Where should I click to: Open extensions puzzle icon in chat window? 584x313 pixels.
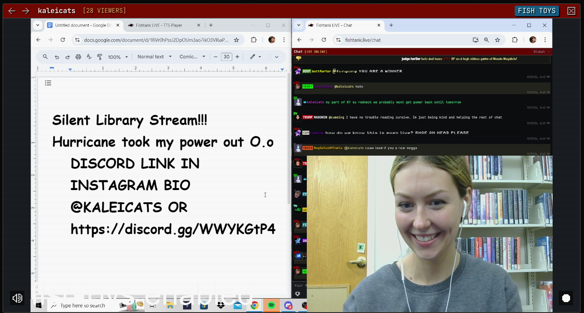(515, 40)
